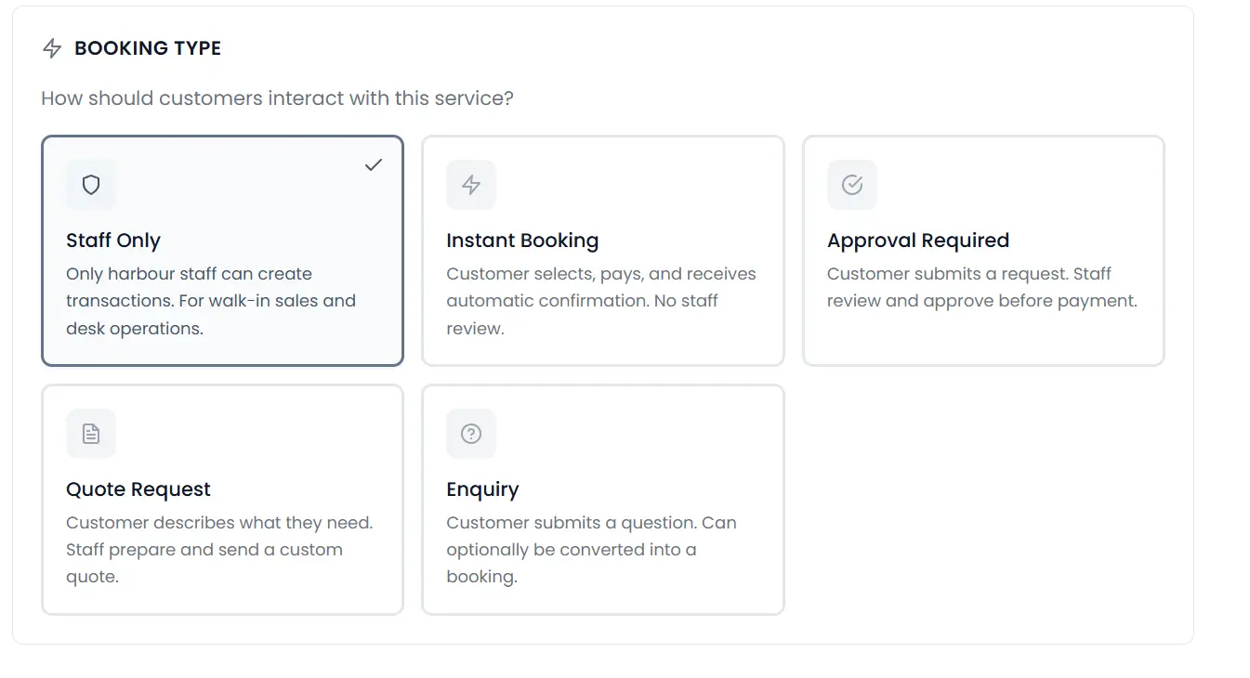Click the circled checkmark icon on Approval Required card
The width and height of the screenshot is (1250, 678).
851,185
